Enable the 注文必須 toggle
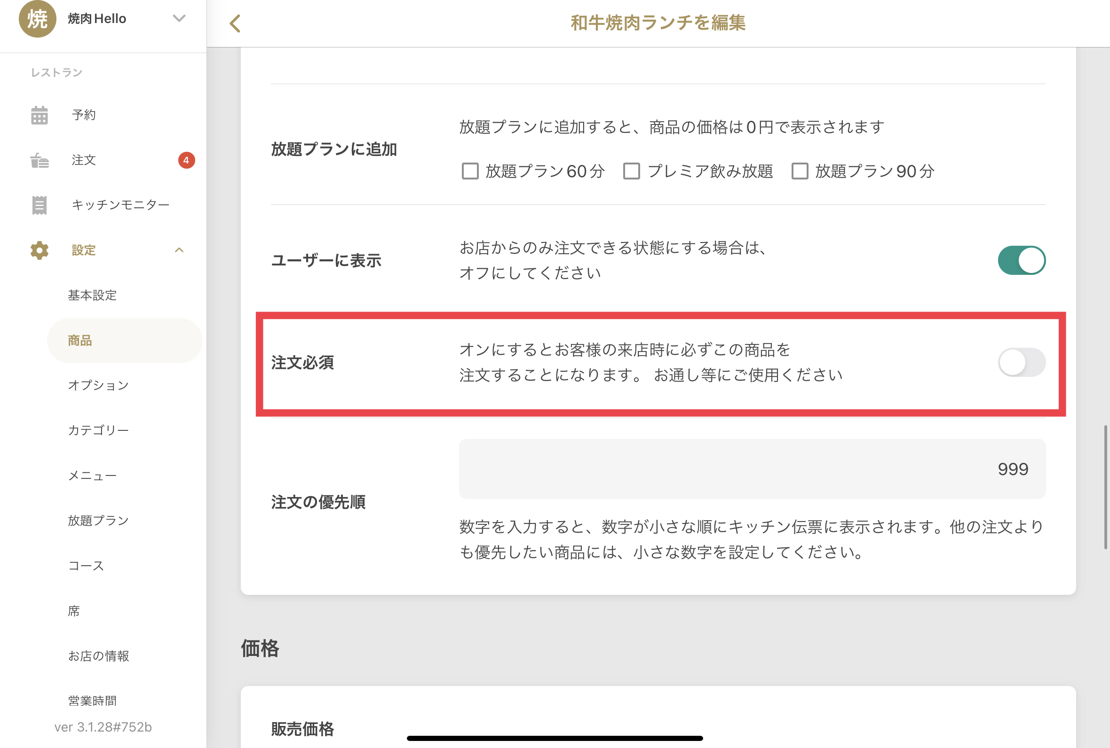This screenshot has width=1110, height=748. tap(1022, 363)
